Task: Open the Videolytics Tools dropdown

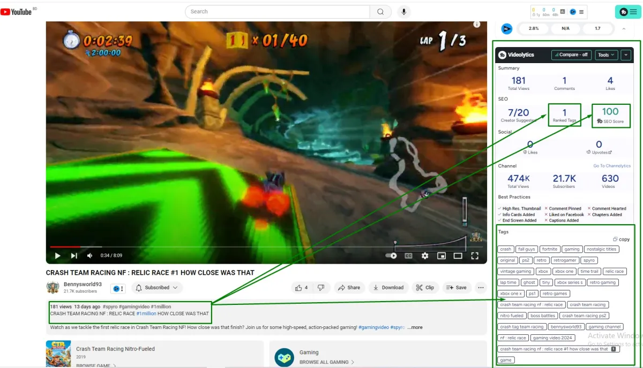Action: [x=607, y=55]
